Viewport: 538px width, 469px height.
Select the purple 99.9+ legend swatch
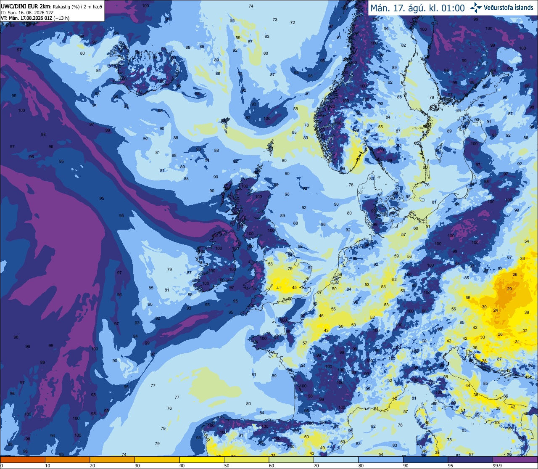click(515, 460)
